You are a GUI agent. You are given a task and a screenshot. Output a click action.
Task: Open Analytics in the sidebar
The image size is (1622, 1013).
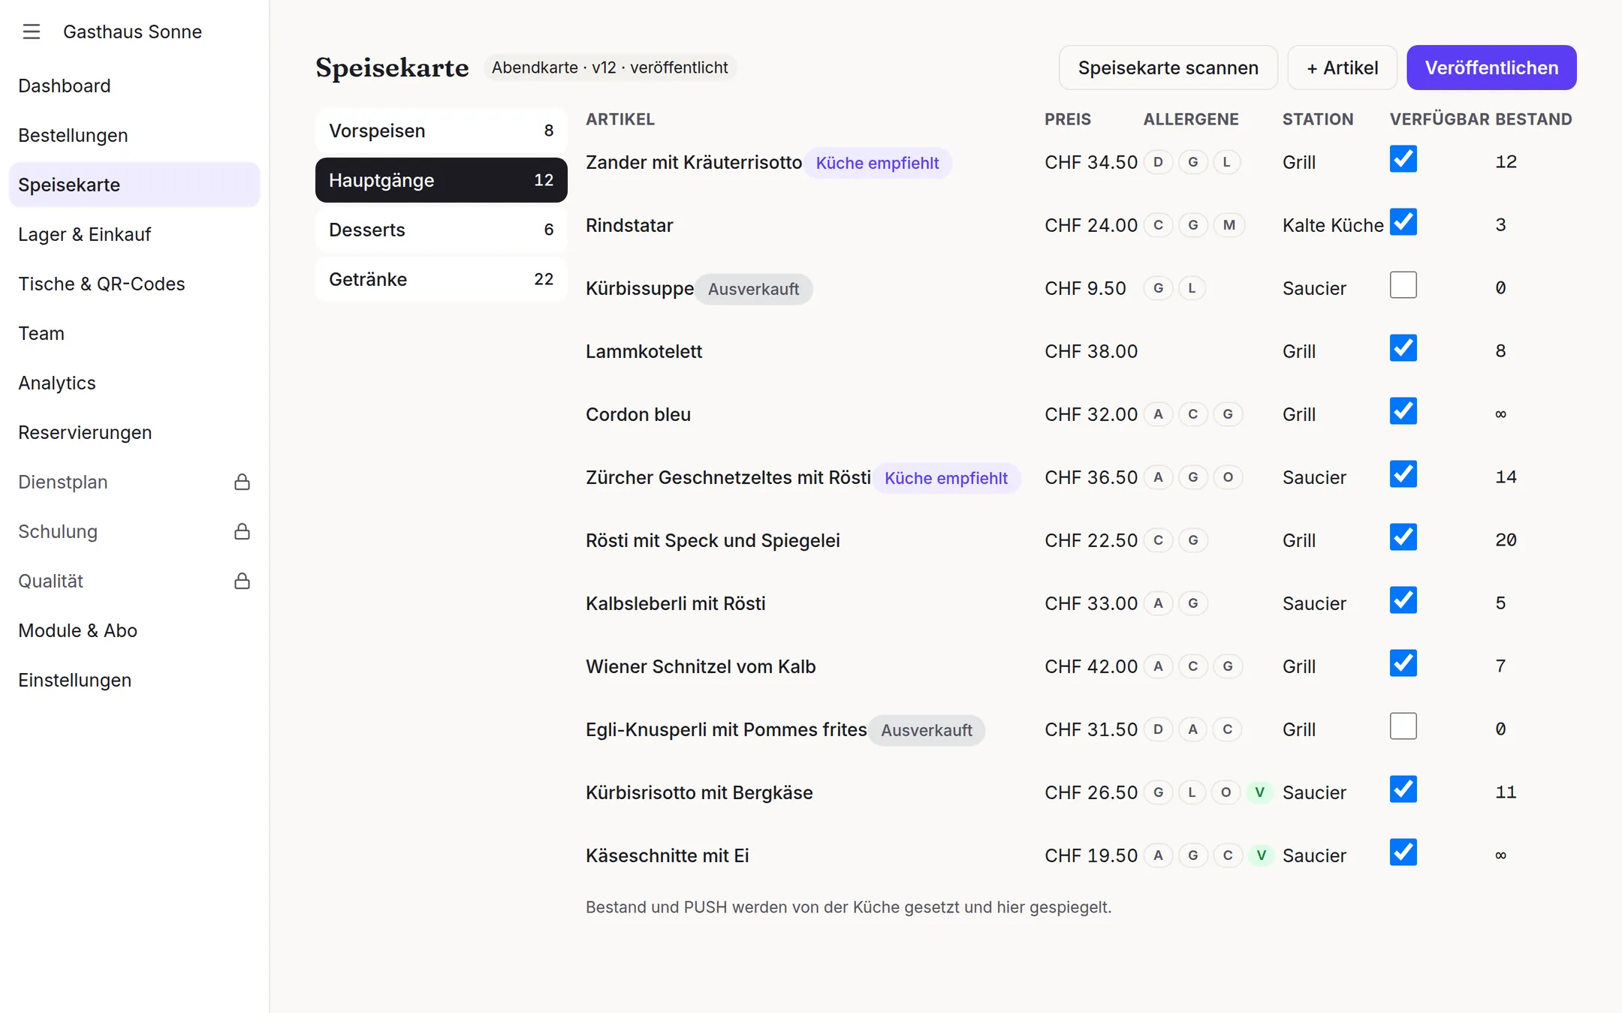[134, 383]
